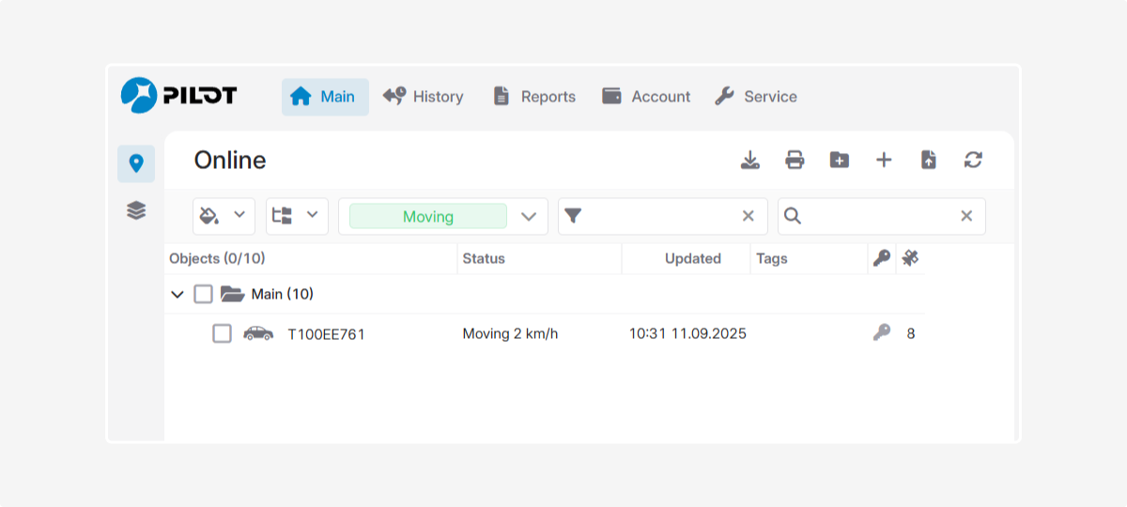
Task: Click the file upload import icon
Action: [x=928, y=161]
